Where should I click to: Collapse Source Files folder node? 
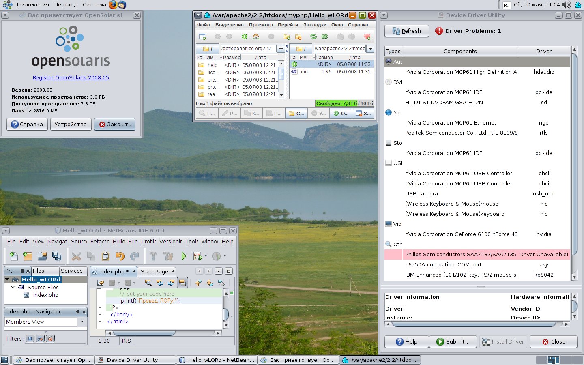click(x=13, y=287)
